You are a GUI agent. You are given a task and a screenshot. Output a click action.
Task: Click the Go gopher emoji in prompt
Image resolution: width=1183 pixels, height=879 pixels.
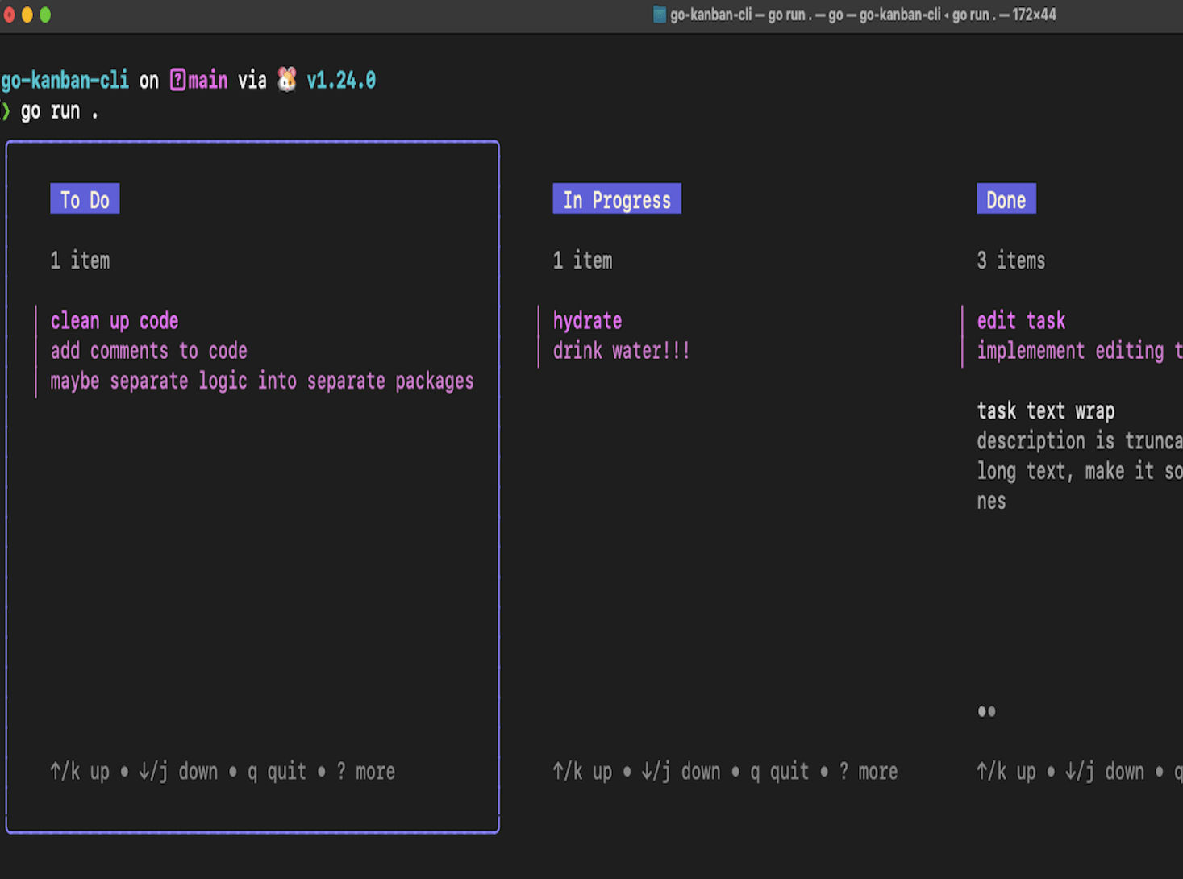point(287,80)
